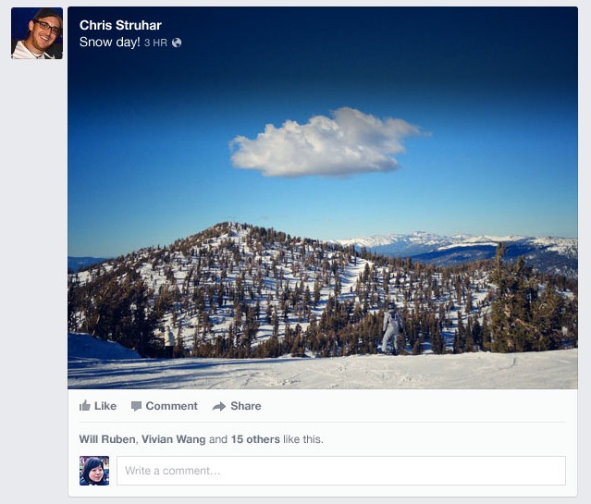Open Chris Struhar's profile picture
591x504 pixels.
point(37,33)
